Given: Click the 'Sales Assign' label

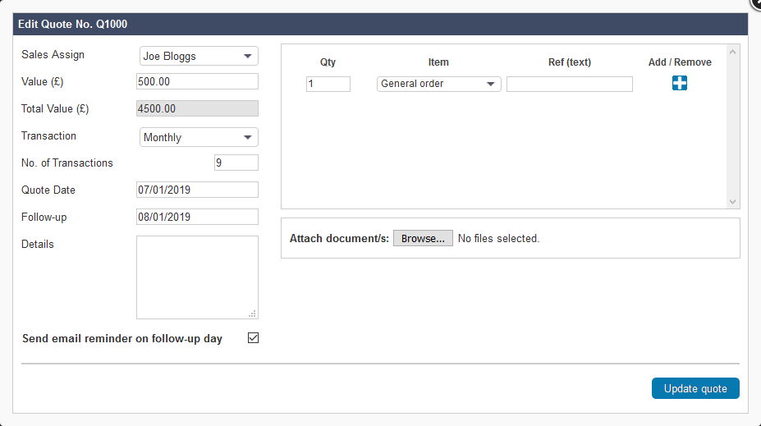Looking at the screenshot, I should click(x=53, y=55).
